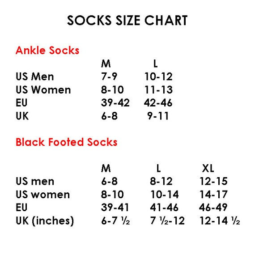Click the 11-13 US Women large value
Screen dimensions: 255x255
click(158, 89)
